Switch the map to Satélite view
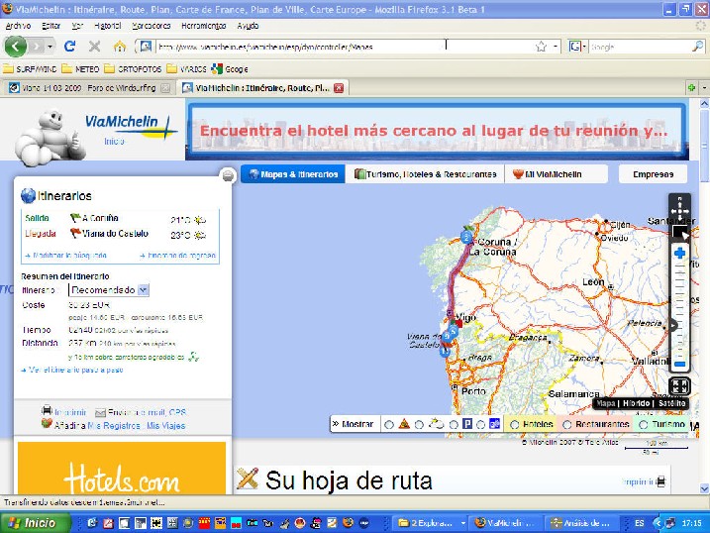The image size is (710, 533). pos(672,403)
